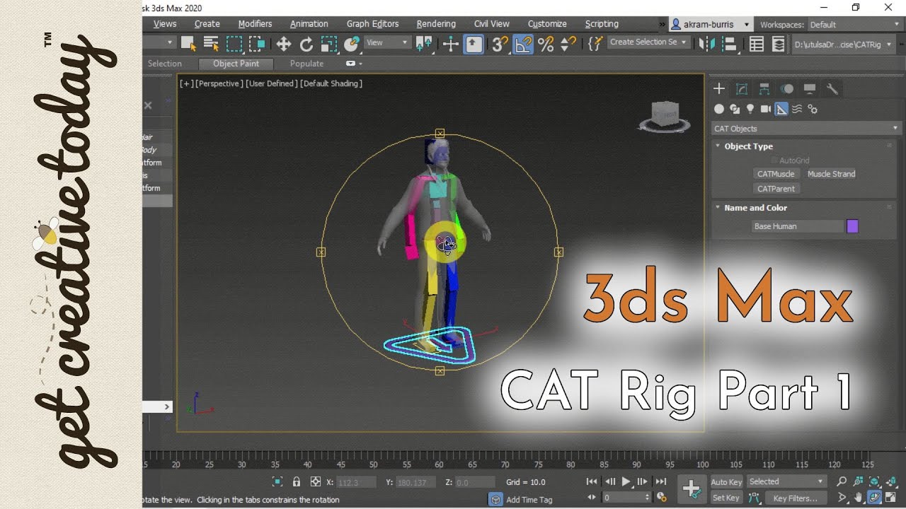Click the CATParent button
Viewport: 906px width, 509px height.
tap(776, 189)
